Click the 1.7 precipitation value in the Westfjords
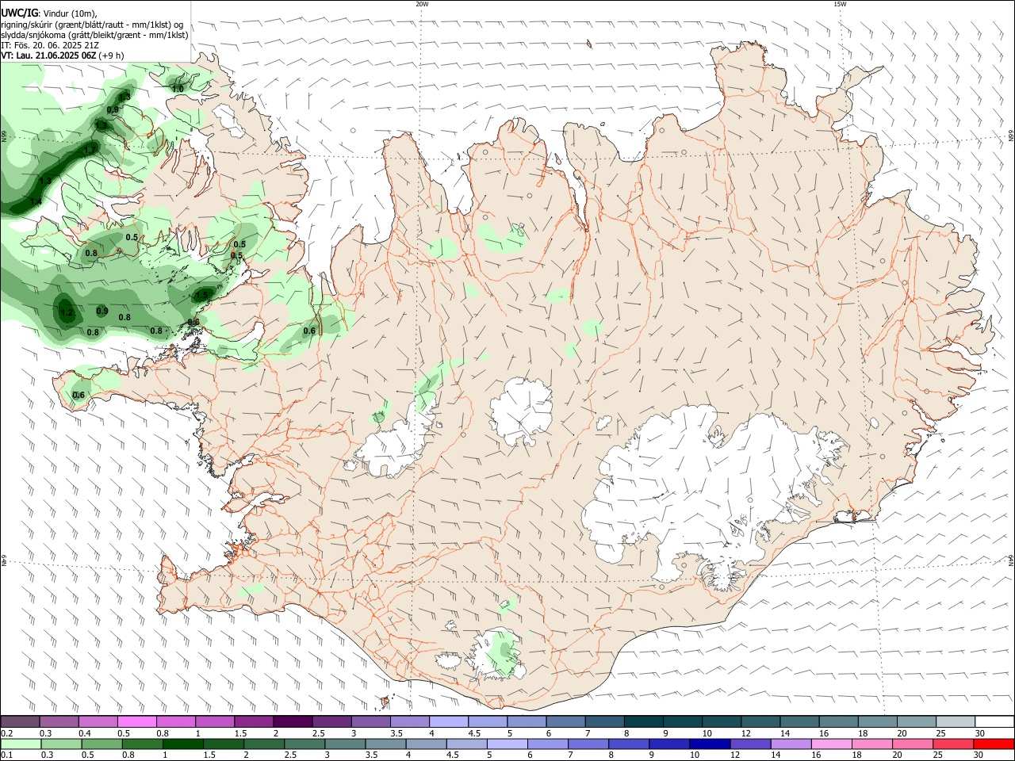Viewport: 1015px width, 761px height. 90,150
